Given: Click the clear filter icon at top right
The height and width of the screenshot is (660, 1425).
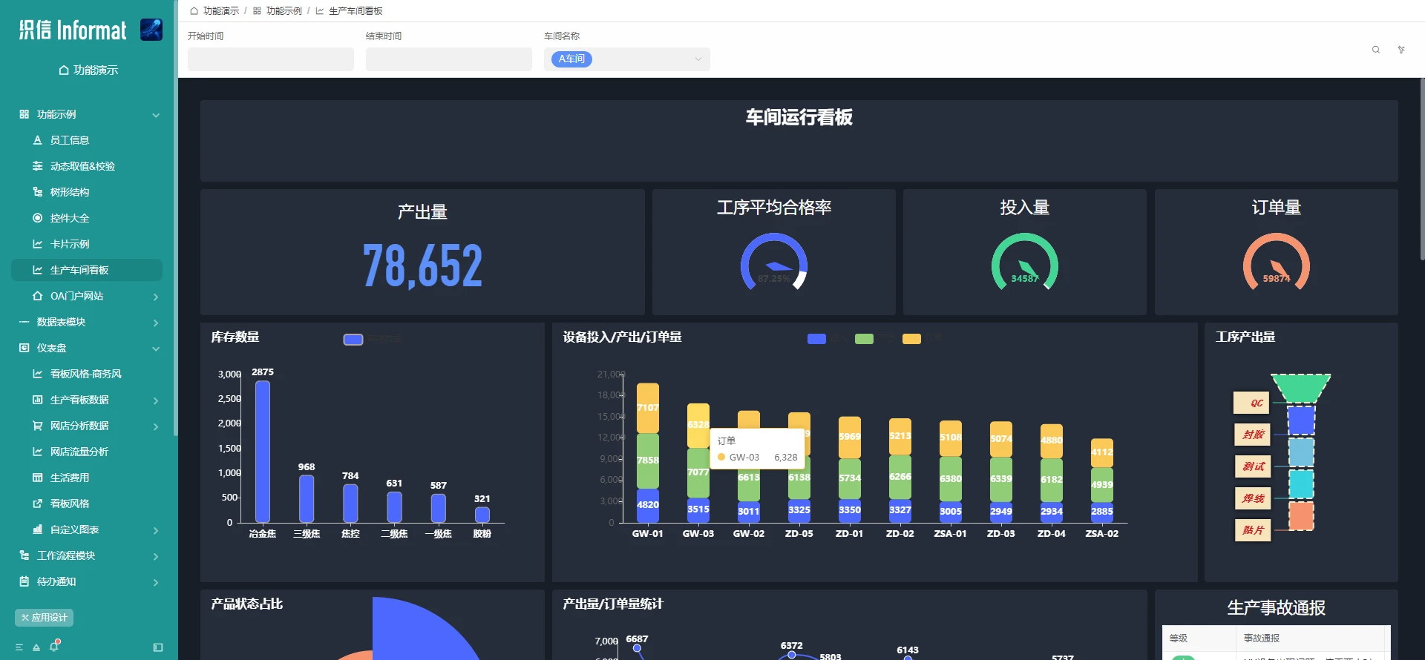Looking at the screenshot, I should pos(1401,50).
